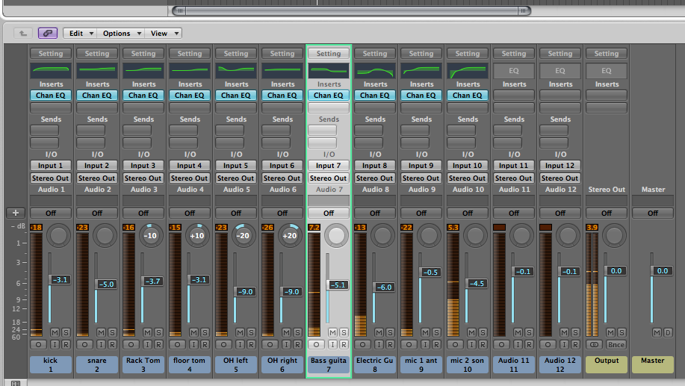Click the panel toggle icon at bottom-left corner

(15, 383)
